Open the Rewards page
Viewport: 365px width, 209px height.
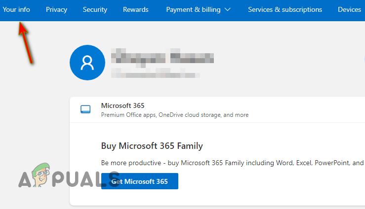(135, 9)
